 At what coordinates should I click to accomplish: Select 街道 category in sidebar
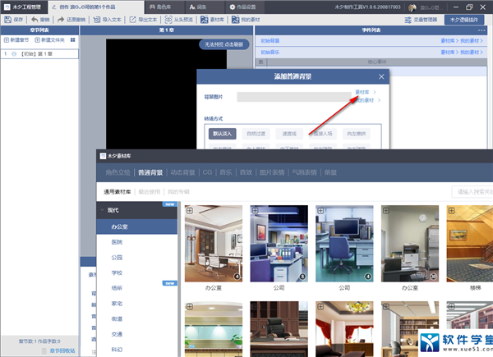point(117,319)
